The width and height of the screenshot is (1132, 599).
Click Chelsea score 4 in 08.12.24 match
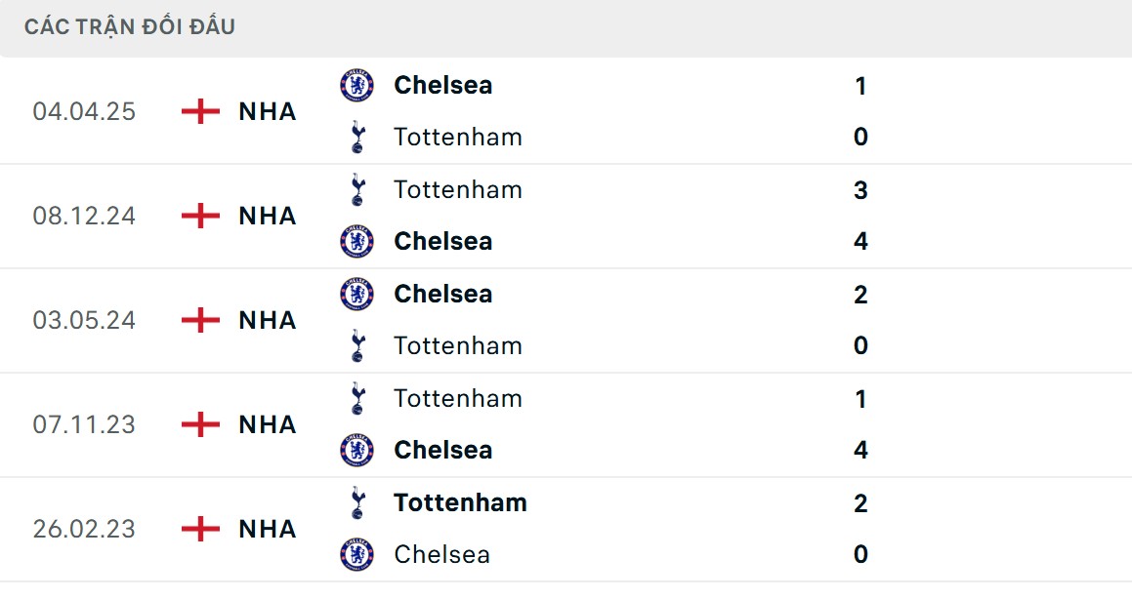pyautogui.click(x=860, y=241)
